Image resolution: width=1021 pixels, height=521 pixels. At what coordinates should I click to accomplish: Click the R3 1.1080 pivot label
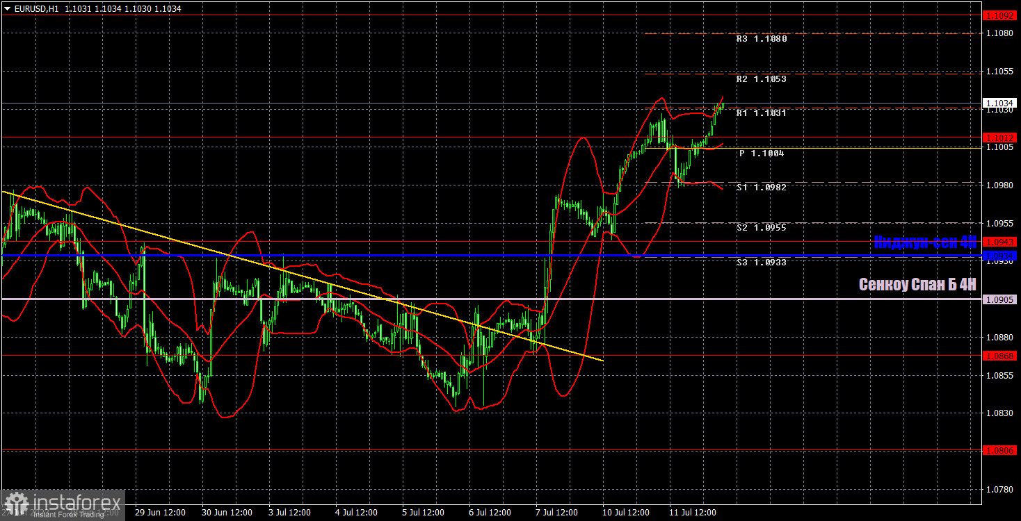[x=762, y=39]
